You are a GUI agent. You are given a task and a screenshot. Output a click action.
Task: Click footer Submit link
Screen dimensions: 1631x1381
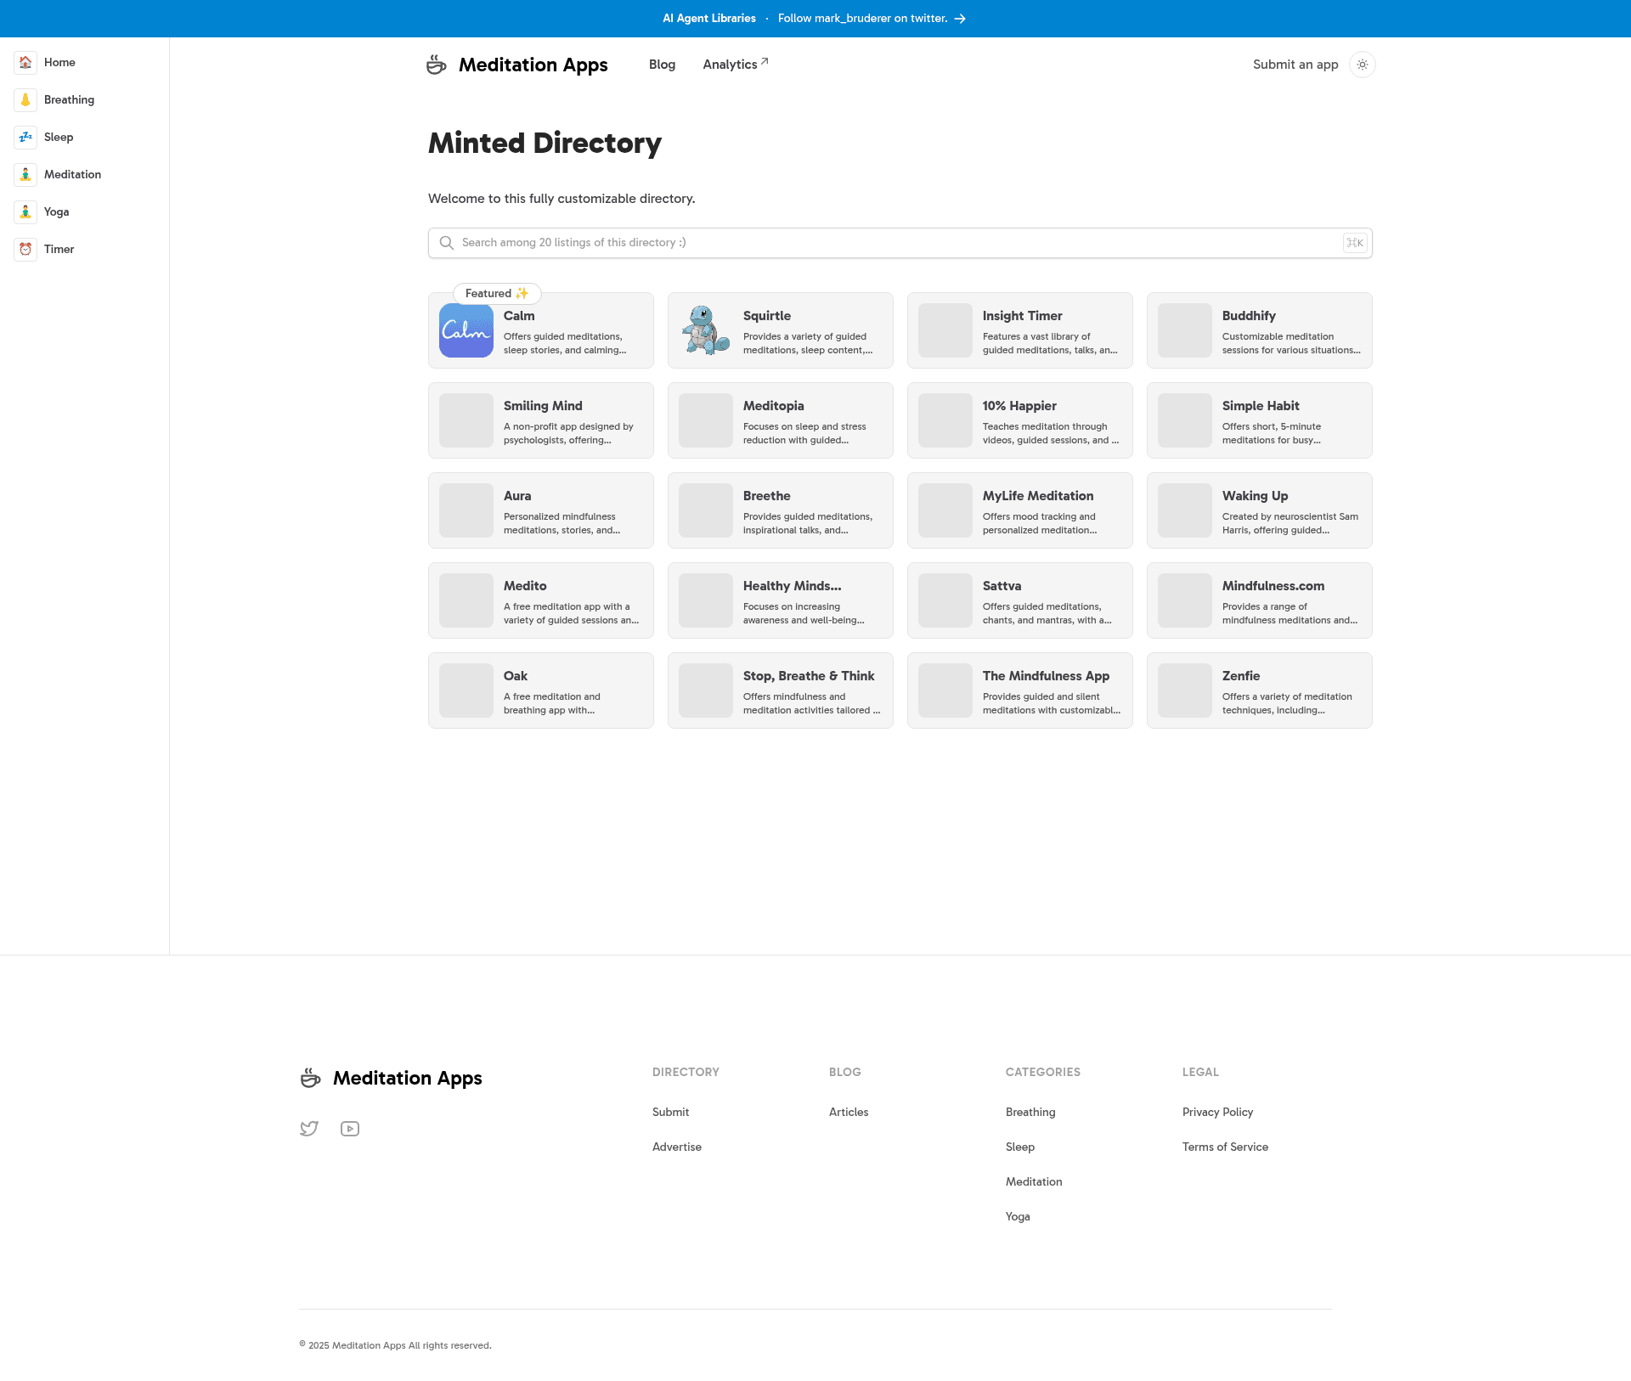click(x=670, y=1112)
